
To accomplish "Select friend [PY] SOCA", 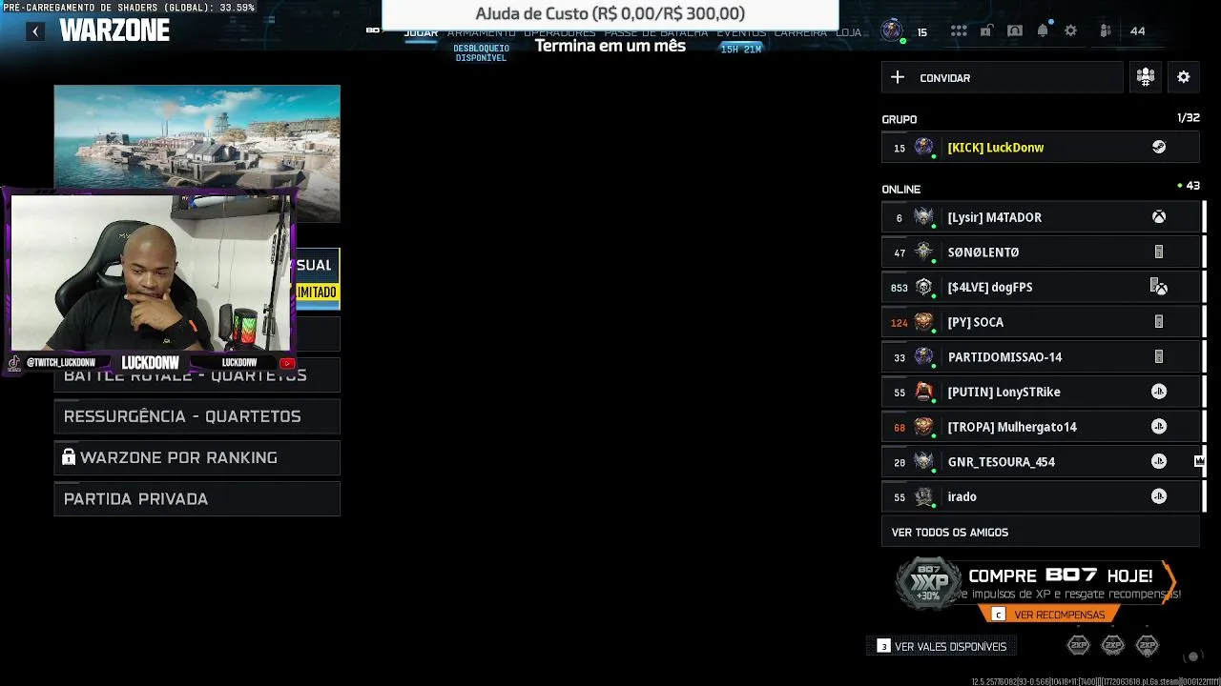I will pos(1041,322).
